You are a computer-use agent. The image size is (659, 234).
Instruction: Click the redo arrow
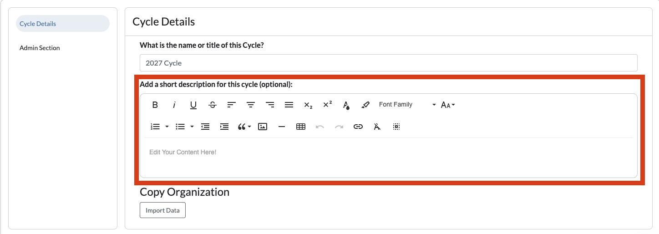pos(339,127)
